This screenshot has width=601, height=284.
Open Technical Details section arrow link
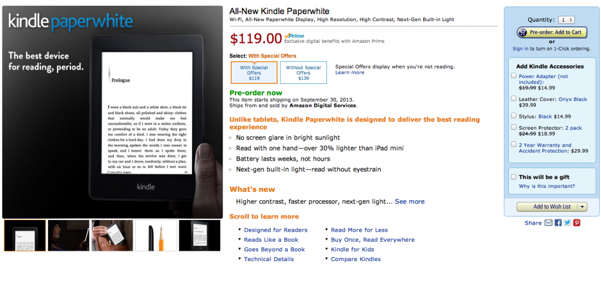(269, 259)
